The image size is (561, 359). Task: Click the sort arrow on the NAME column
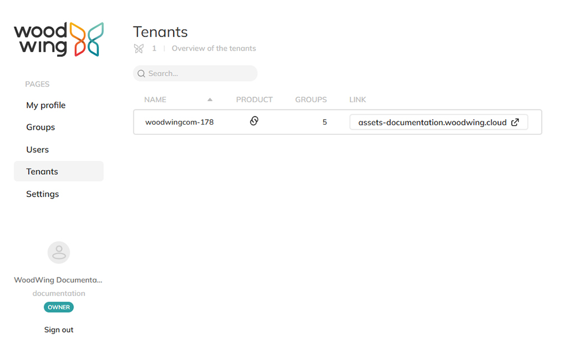coord(210,98)
